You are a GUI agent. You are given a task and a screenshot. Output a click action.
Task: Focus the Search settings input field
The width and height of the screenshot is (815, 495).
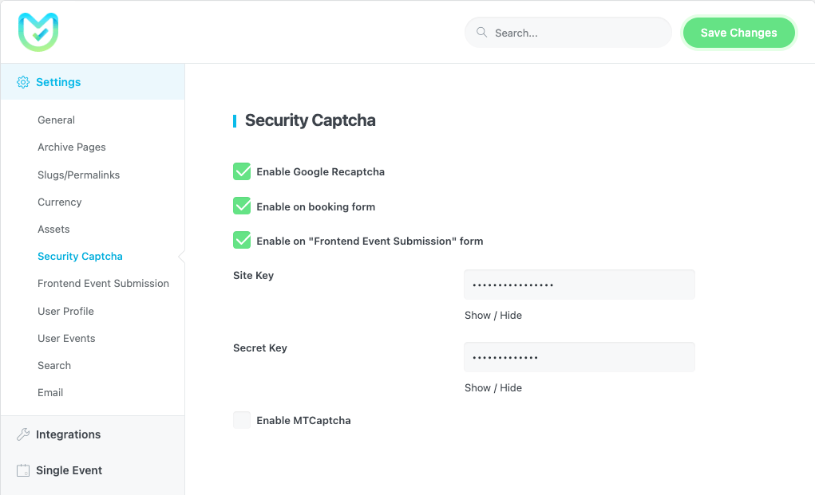568,33
